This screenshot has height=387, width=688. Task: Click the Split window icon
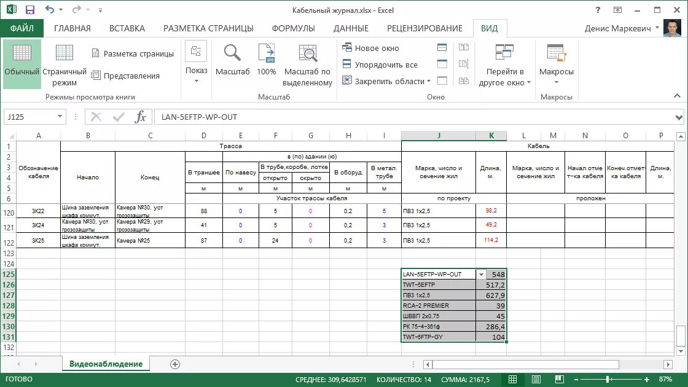pos(442,47)
